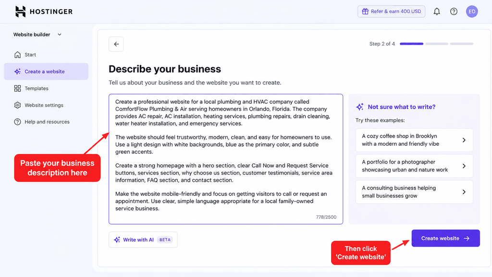Open the cozy coffee shop example chevron

coord(464,140)
